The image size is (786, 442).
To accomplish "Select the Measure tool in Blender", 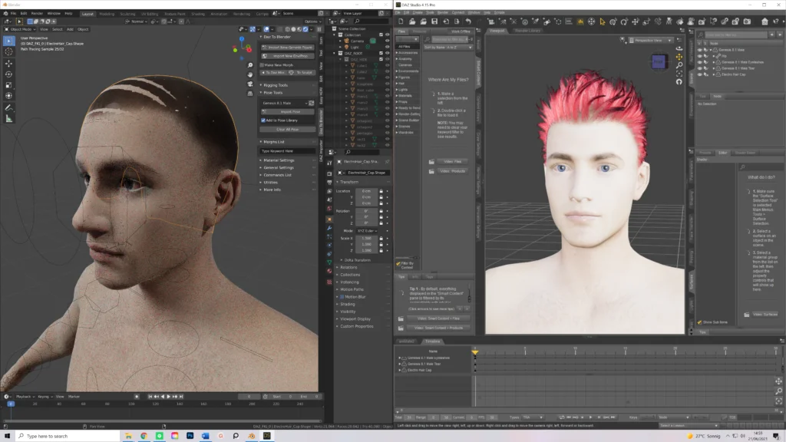I will (9, 119).
